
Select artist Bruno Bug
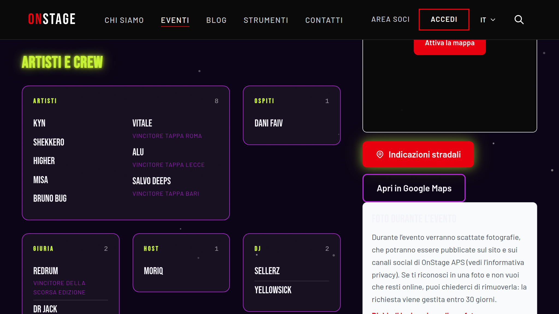click(x=50, y=198)
